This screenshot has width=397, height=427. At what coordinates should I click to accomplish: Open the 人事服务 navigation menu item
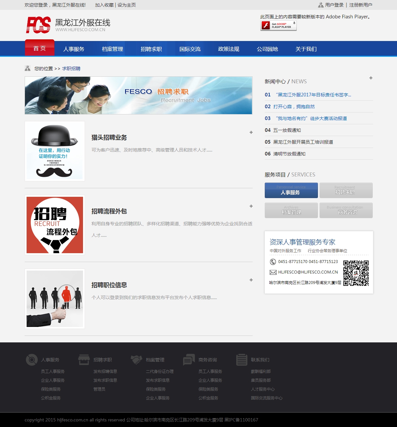click(74, 49)
